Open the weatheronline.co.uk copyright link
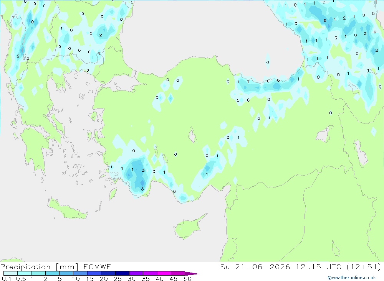384x281 pixels. click(352, 278)
